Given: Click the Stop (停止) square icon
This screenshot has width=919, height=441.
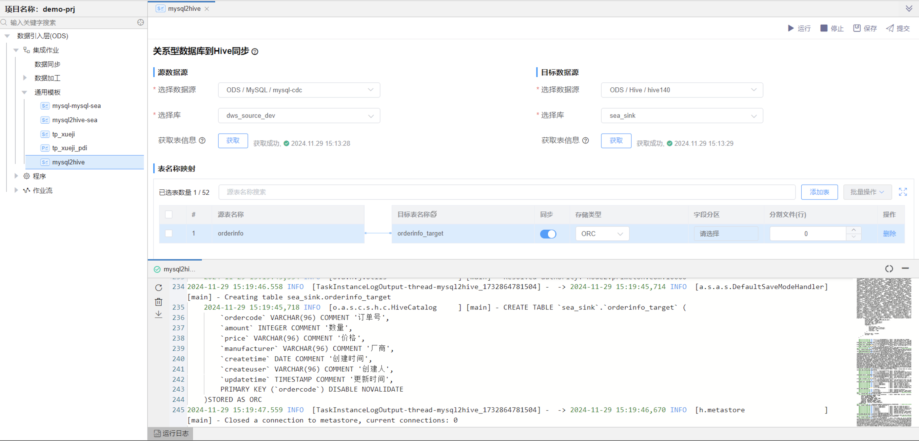Looking at the screenshot, I should [x=824, y=28].
